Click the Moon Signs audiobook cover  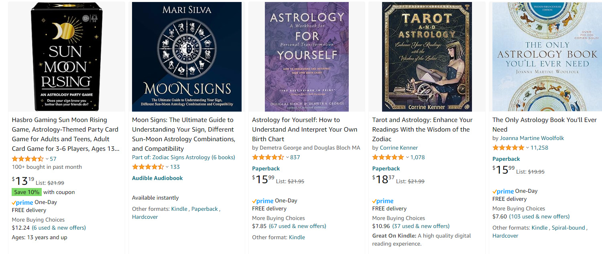[187, 57]
